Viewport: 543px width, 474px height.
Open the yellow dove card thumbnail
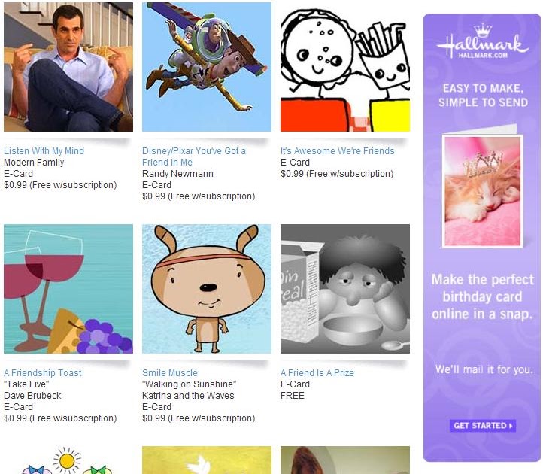tap(207, 460)
